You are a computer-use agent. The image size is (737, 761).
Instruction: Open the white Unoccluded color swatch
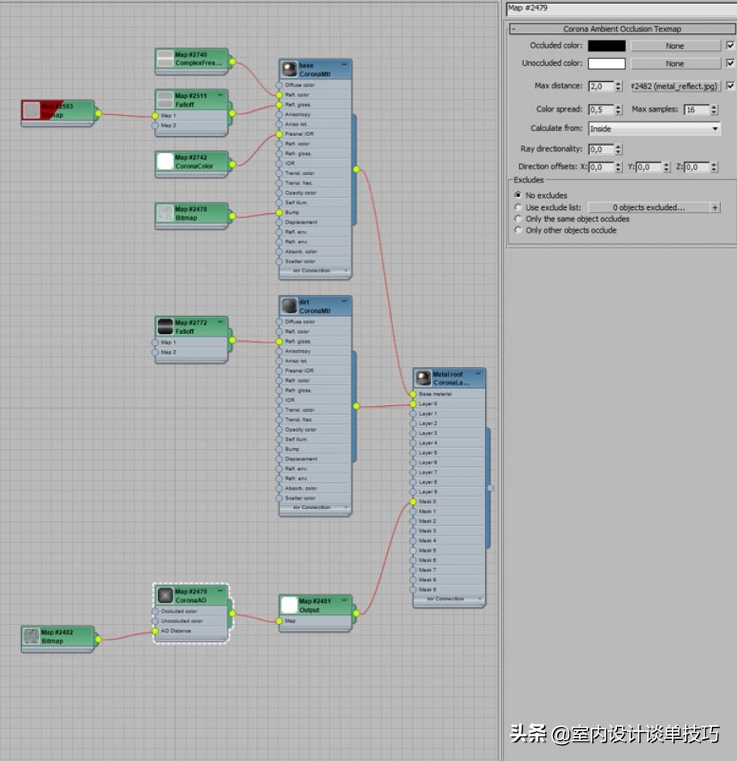pos(607,63)
